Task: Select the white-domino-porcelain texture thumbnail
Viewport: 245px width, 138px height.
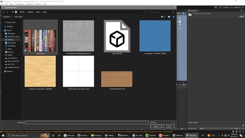Action: 78,71
